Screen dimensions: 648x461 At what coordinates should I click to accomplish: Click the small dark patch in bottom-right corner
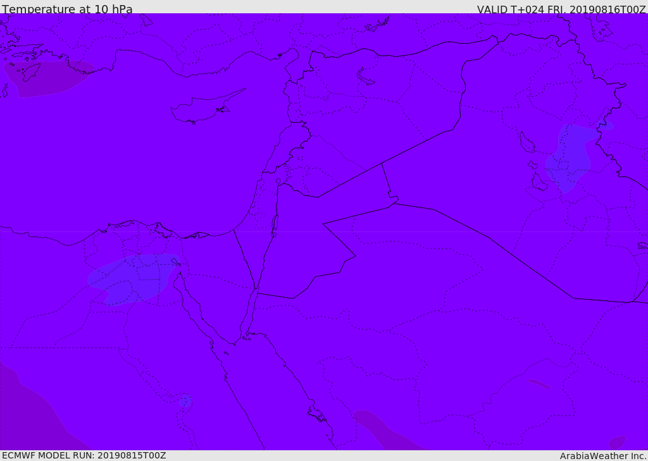click(617, 442)
